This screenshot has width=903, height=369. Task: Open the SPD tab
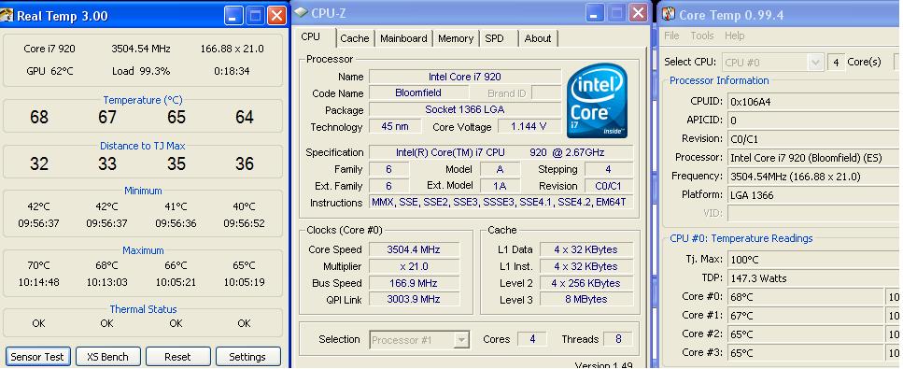[x=494, y=38]
